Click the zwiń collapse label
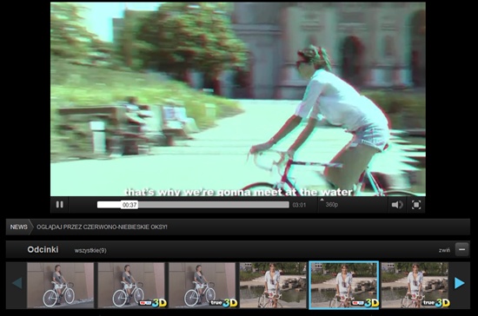The image size is (478, 316). (444, 250)
